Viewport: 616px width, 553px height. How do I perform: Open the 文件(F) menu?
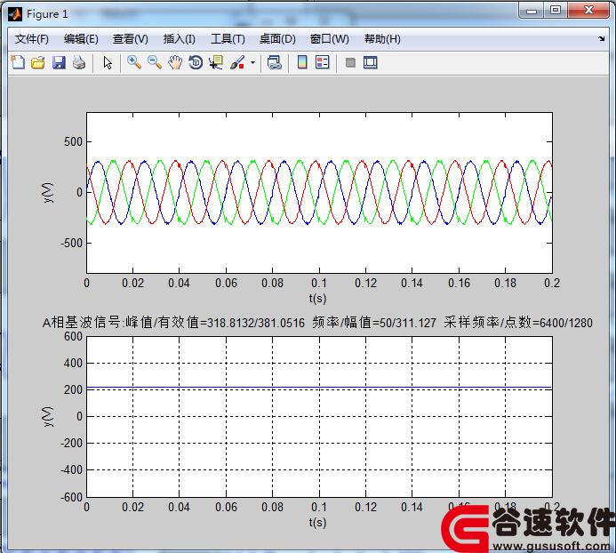pos(32,39)
